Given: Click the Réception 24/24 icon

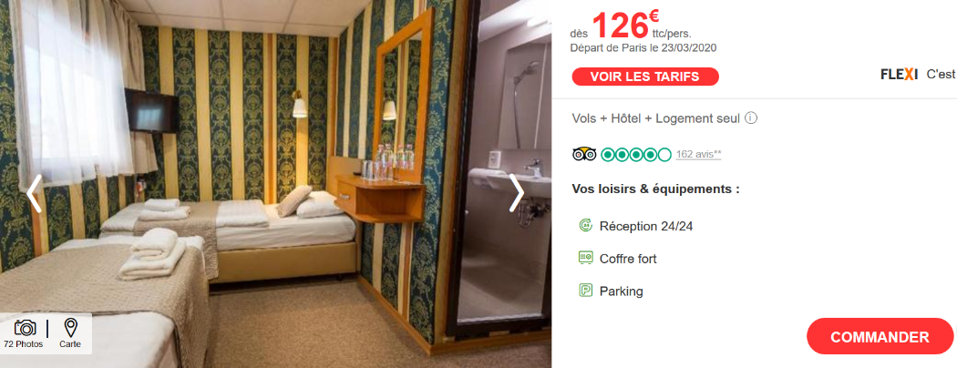Looking at the screenshot, I should (585, 226).
